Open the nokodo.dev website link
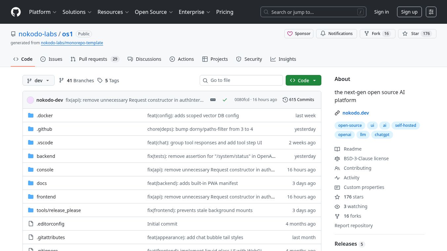 pyautogui.click(x=355, y=113)
